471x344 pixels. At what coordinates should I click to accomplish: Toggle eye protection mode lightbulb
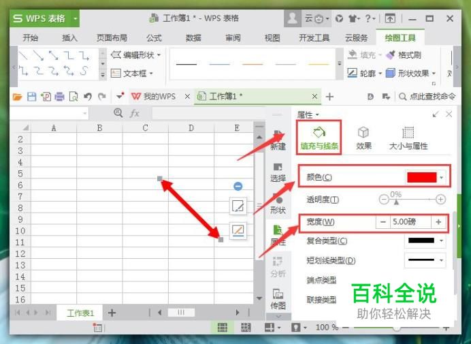tap(295, 328)
